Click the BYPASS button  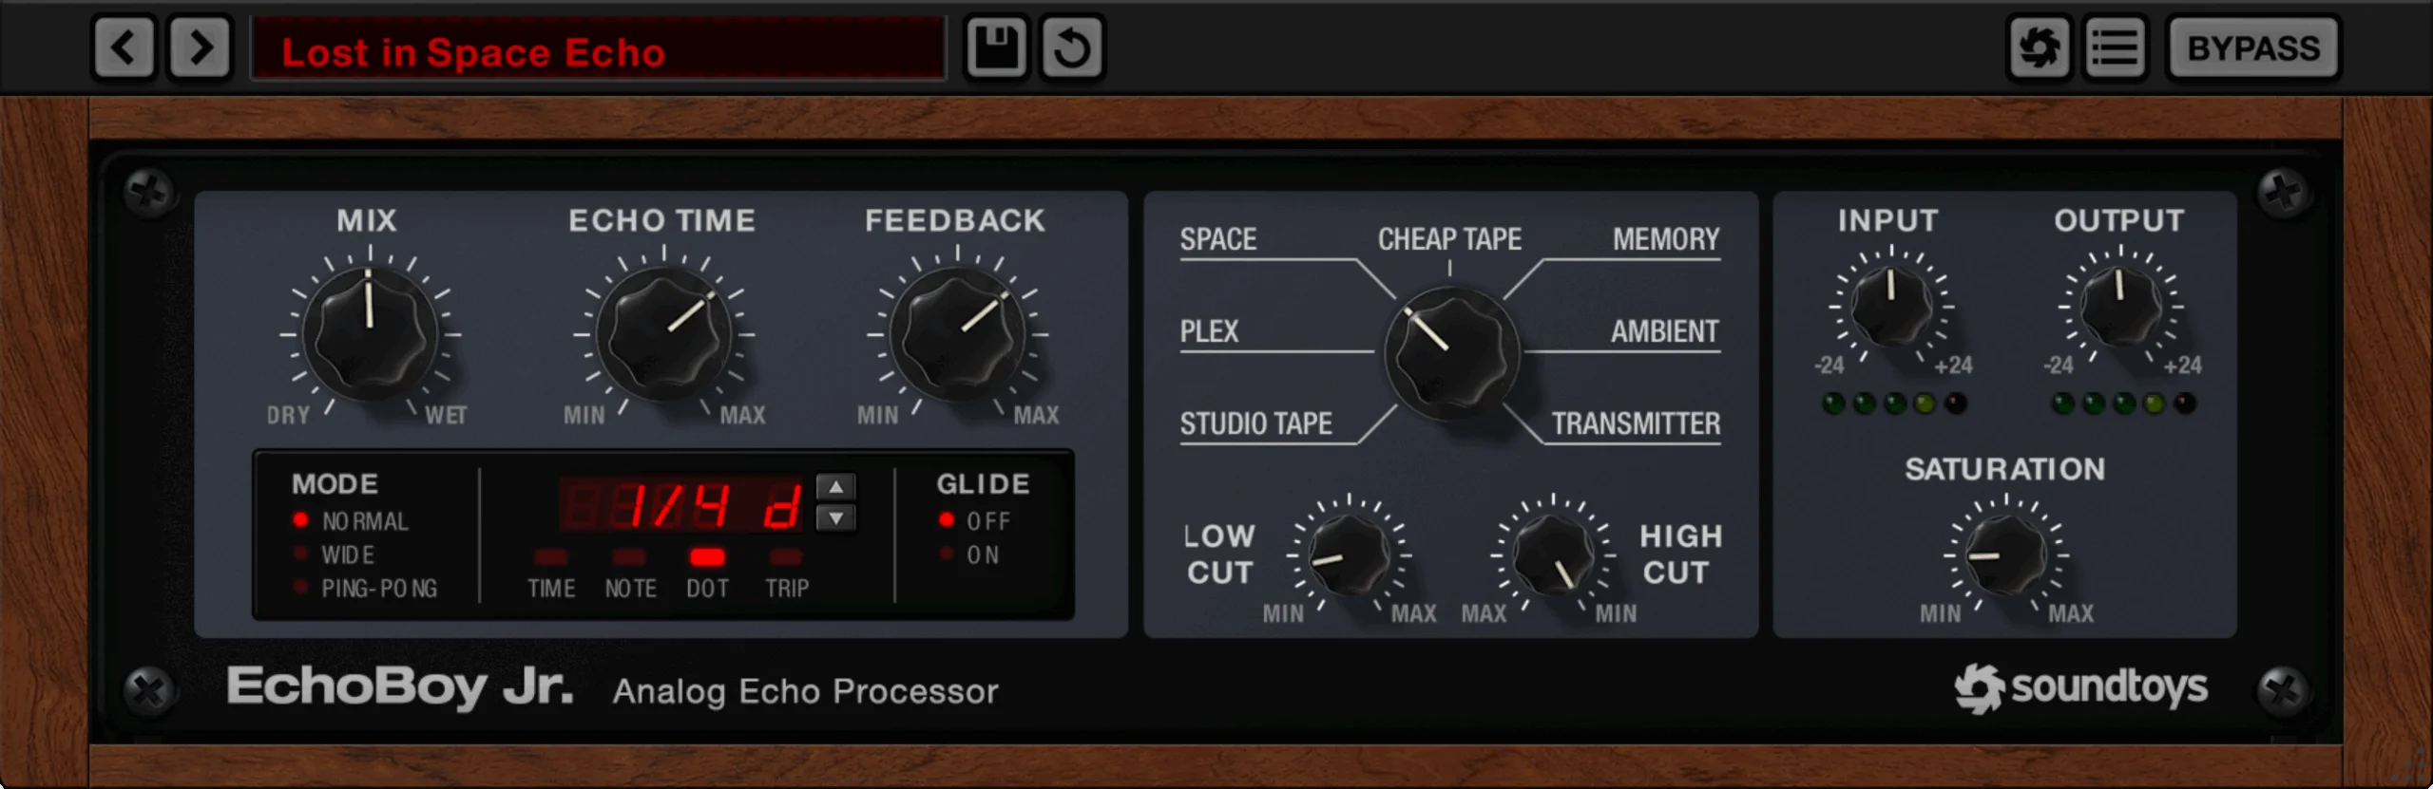coord(2253,47)
